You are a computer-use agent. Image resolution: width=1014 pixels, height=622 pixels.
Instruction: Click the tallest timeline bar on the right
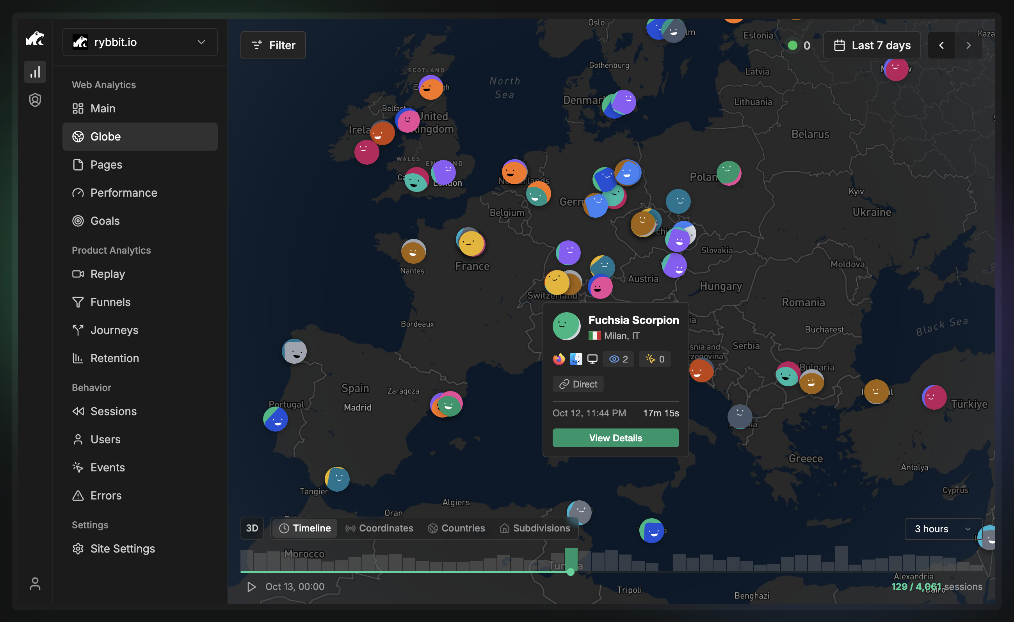click(841, 559)
